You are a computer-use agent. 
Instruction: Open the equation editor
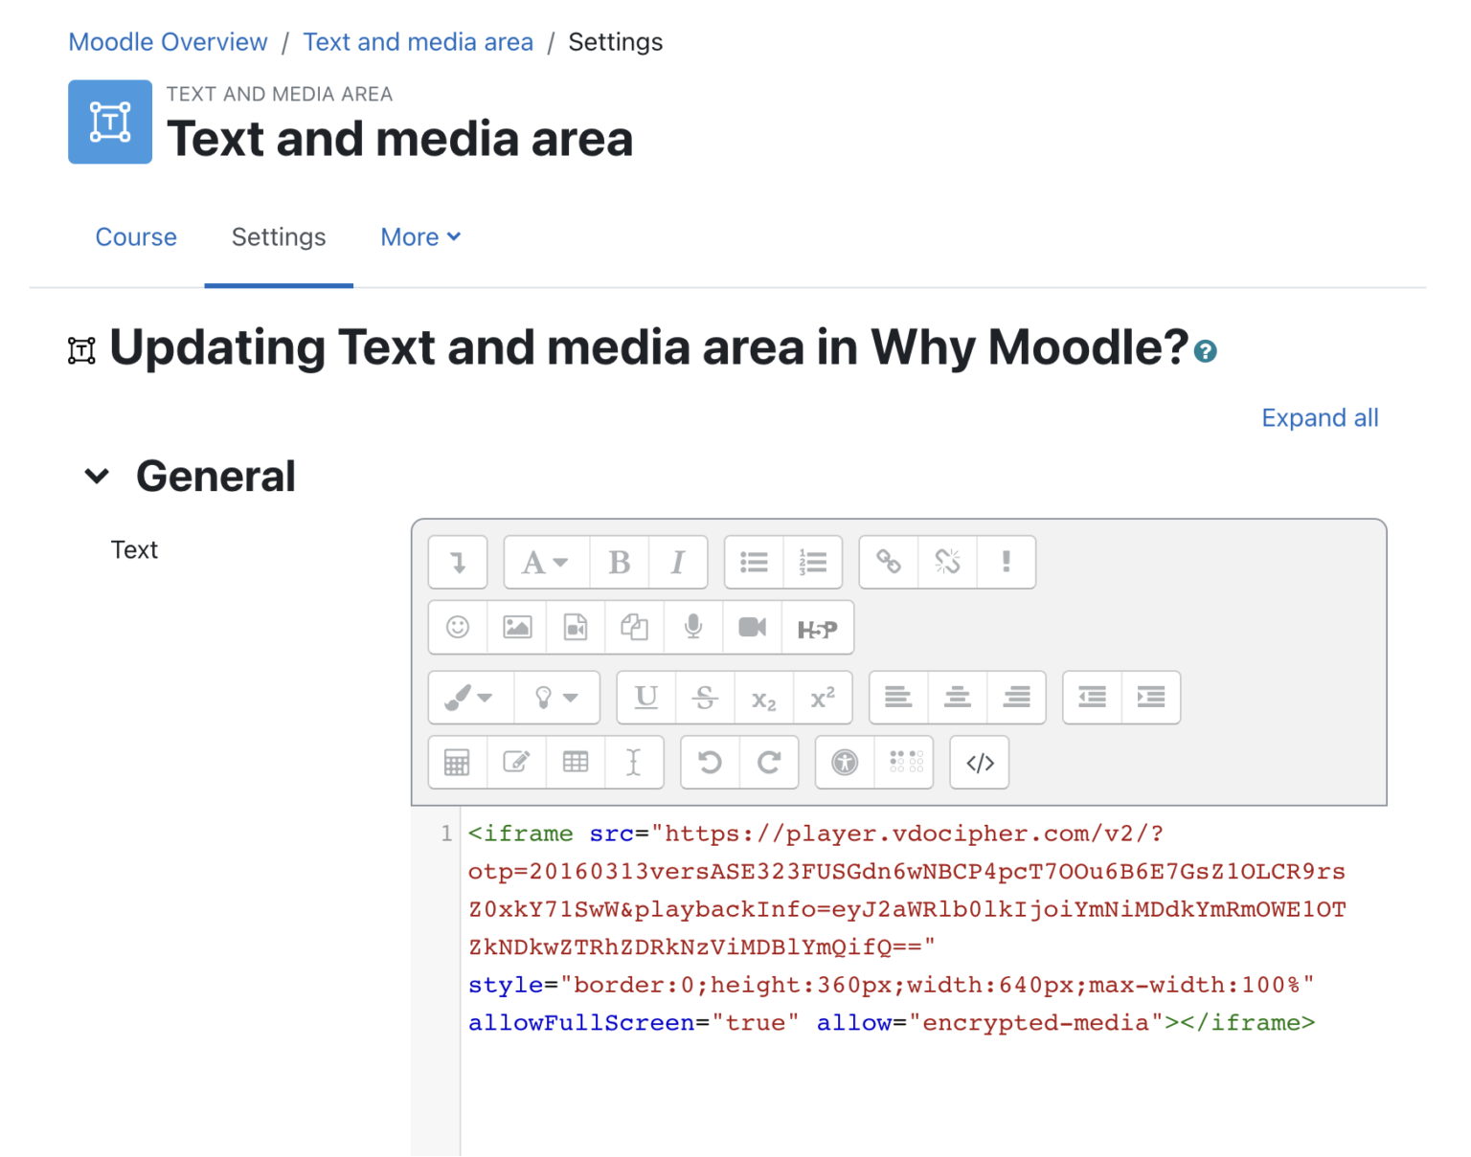click(457, 763)
